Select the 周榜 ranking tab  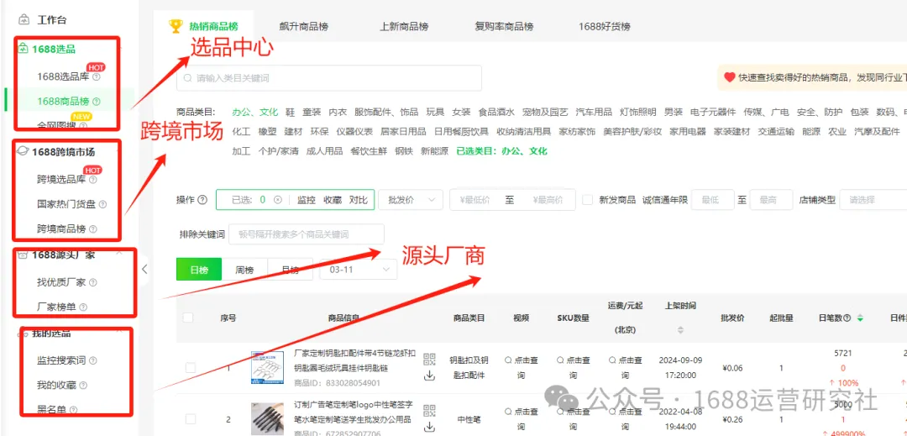[245, 270]
